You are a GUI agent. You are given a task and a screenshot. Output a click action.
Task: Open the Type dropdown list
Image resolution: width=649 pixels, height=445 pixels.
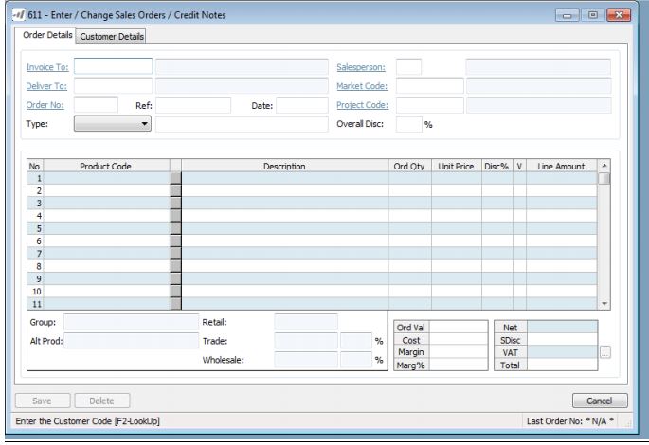(114, 123)
